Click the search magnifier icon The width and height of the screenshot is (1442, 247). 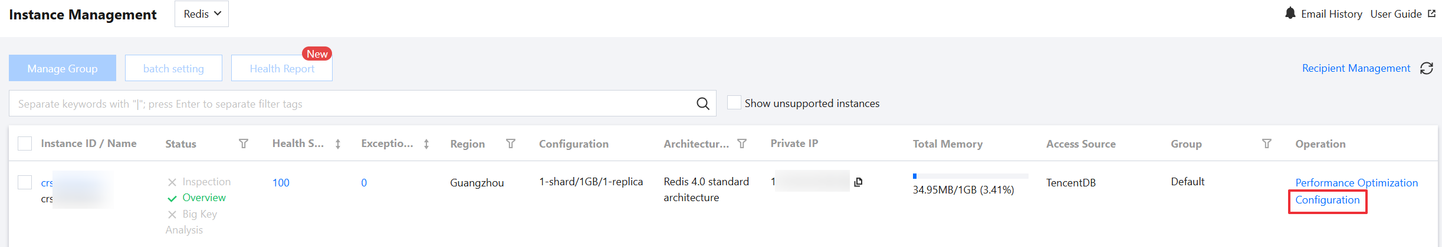coord(702,104)
